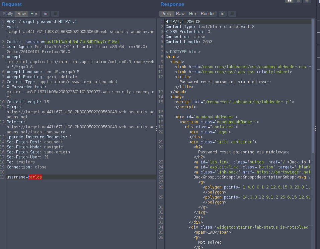Click the widgetcontainer-lab-status is-notsolved line

pyautogui.click(x=250, y=227)
